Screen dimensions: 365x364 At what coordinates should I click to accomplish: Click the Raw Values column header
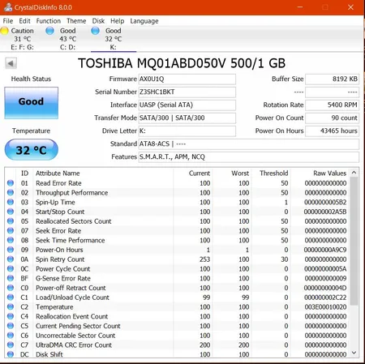pyautogui.click(x=329, y=173)
